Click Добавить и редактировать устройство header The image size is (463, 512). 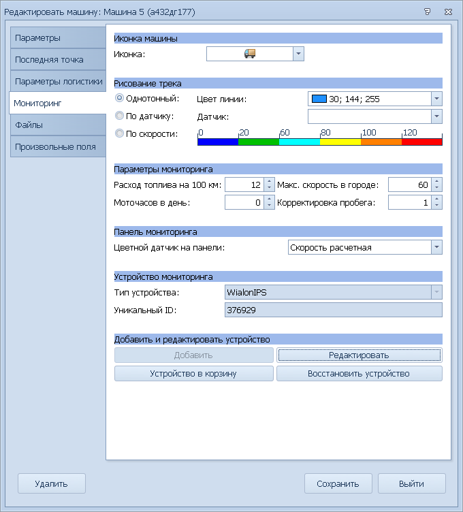click(x=278, y=339)
